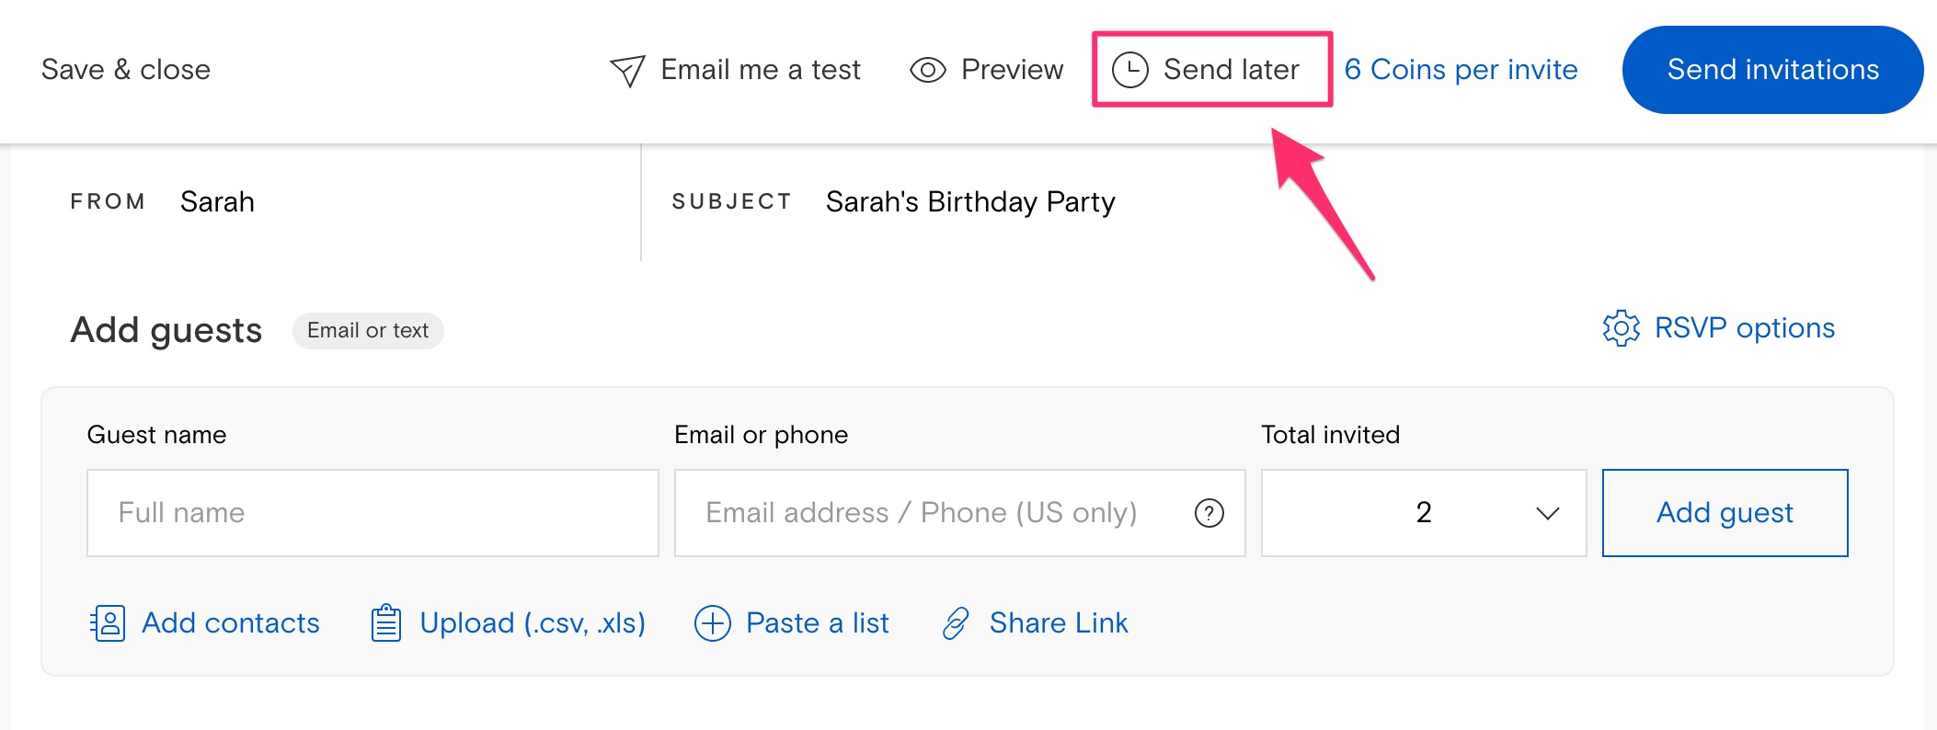Click the Paste a list plus icon

pos(711,622)
